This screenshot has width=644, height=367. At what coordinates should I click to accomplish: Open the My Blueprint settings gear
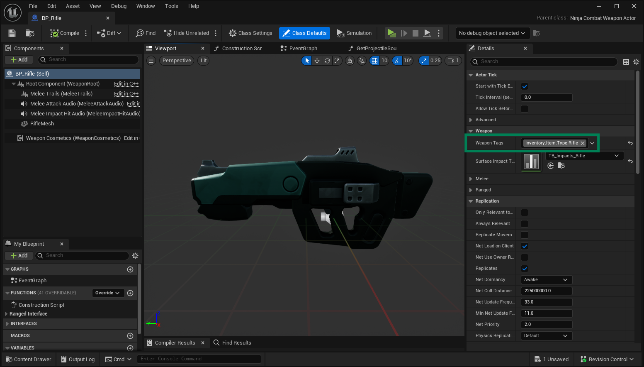click(x=135, y=256)
